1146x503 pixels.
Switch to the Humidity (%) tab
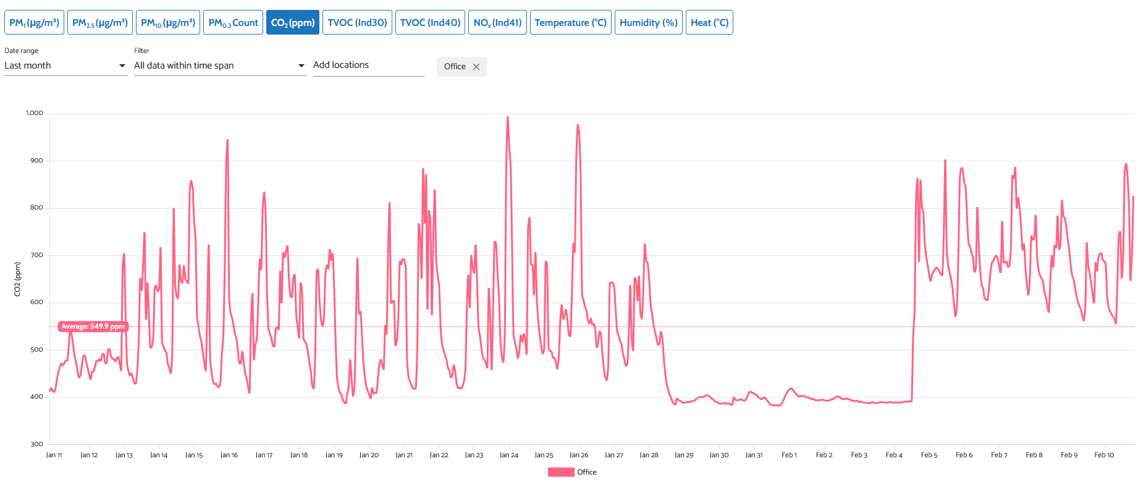point(648,23)
